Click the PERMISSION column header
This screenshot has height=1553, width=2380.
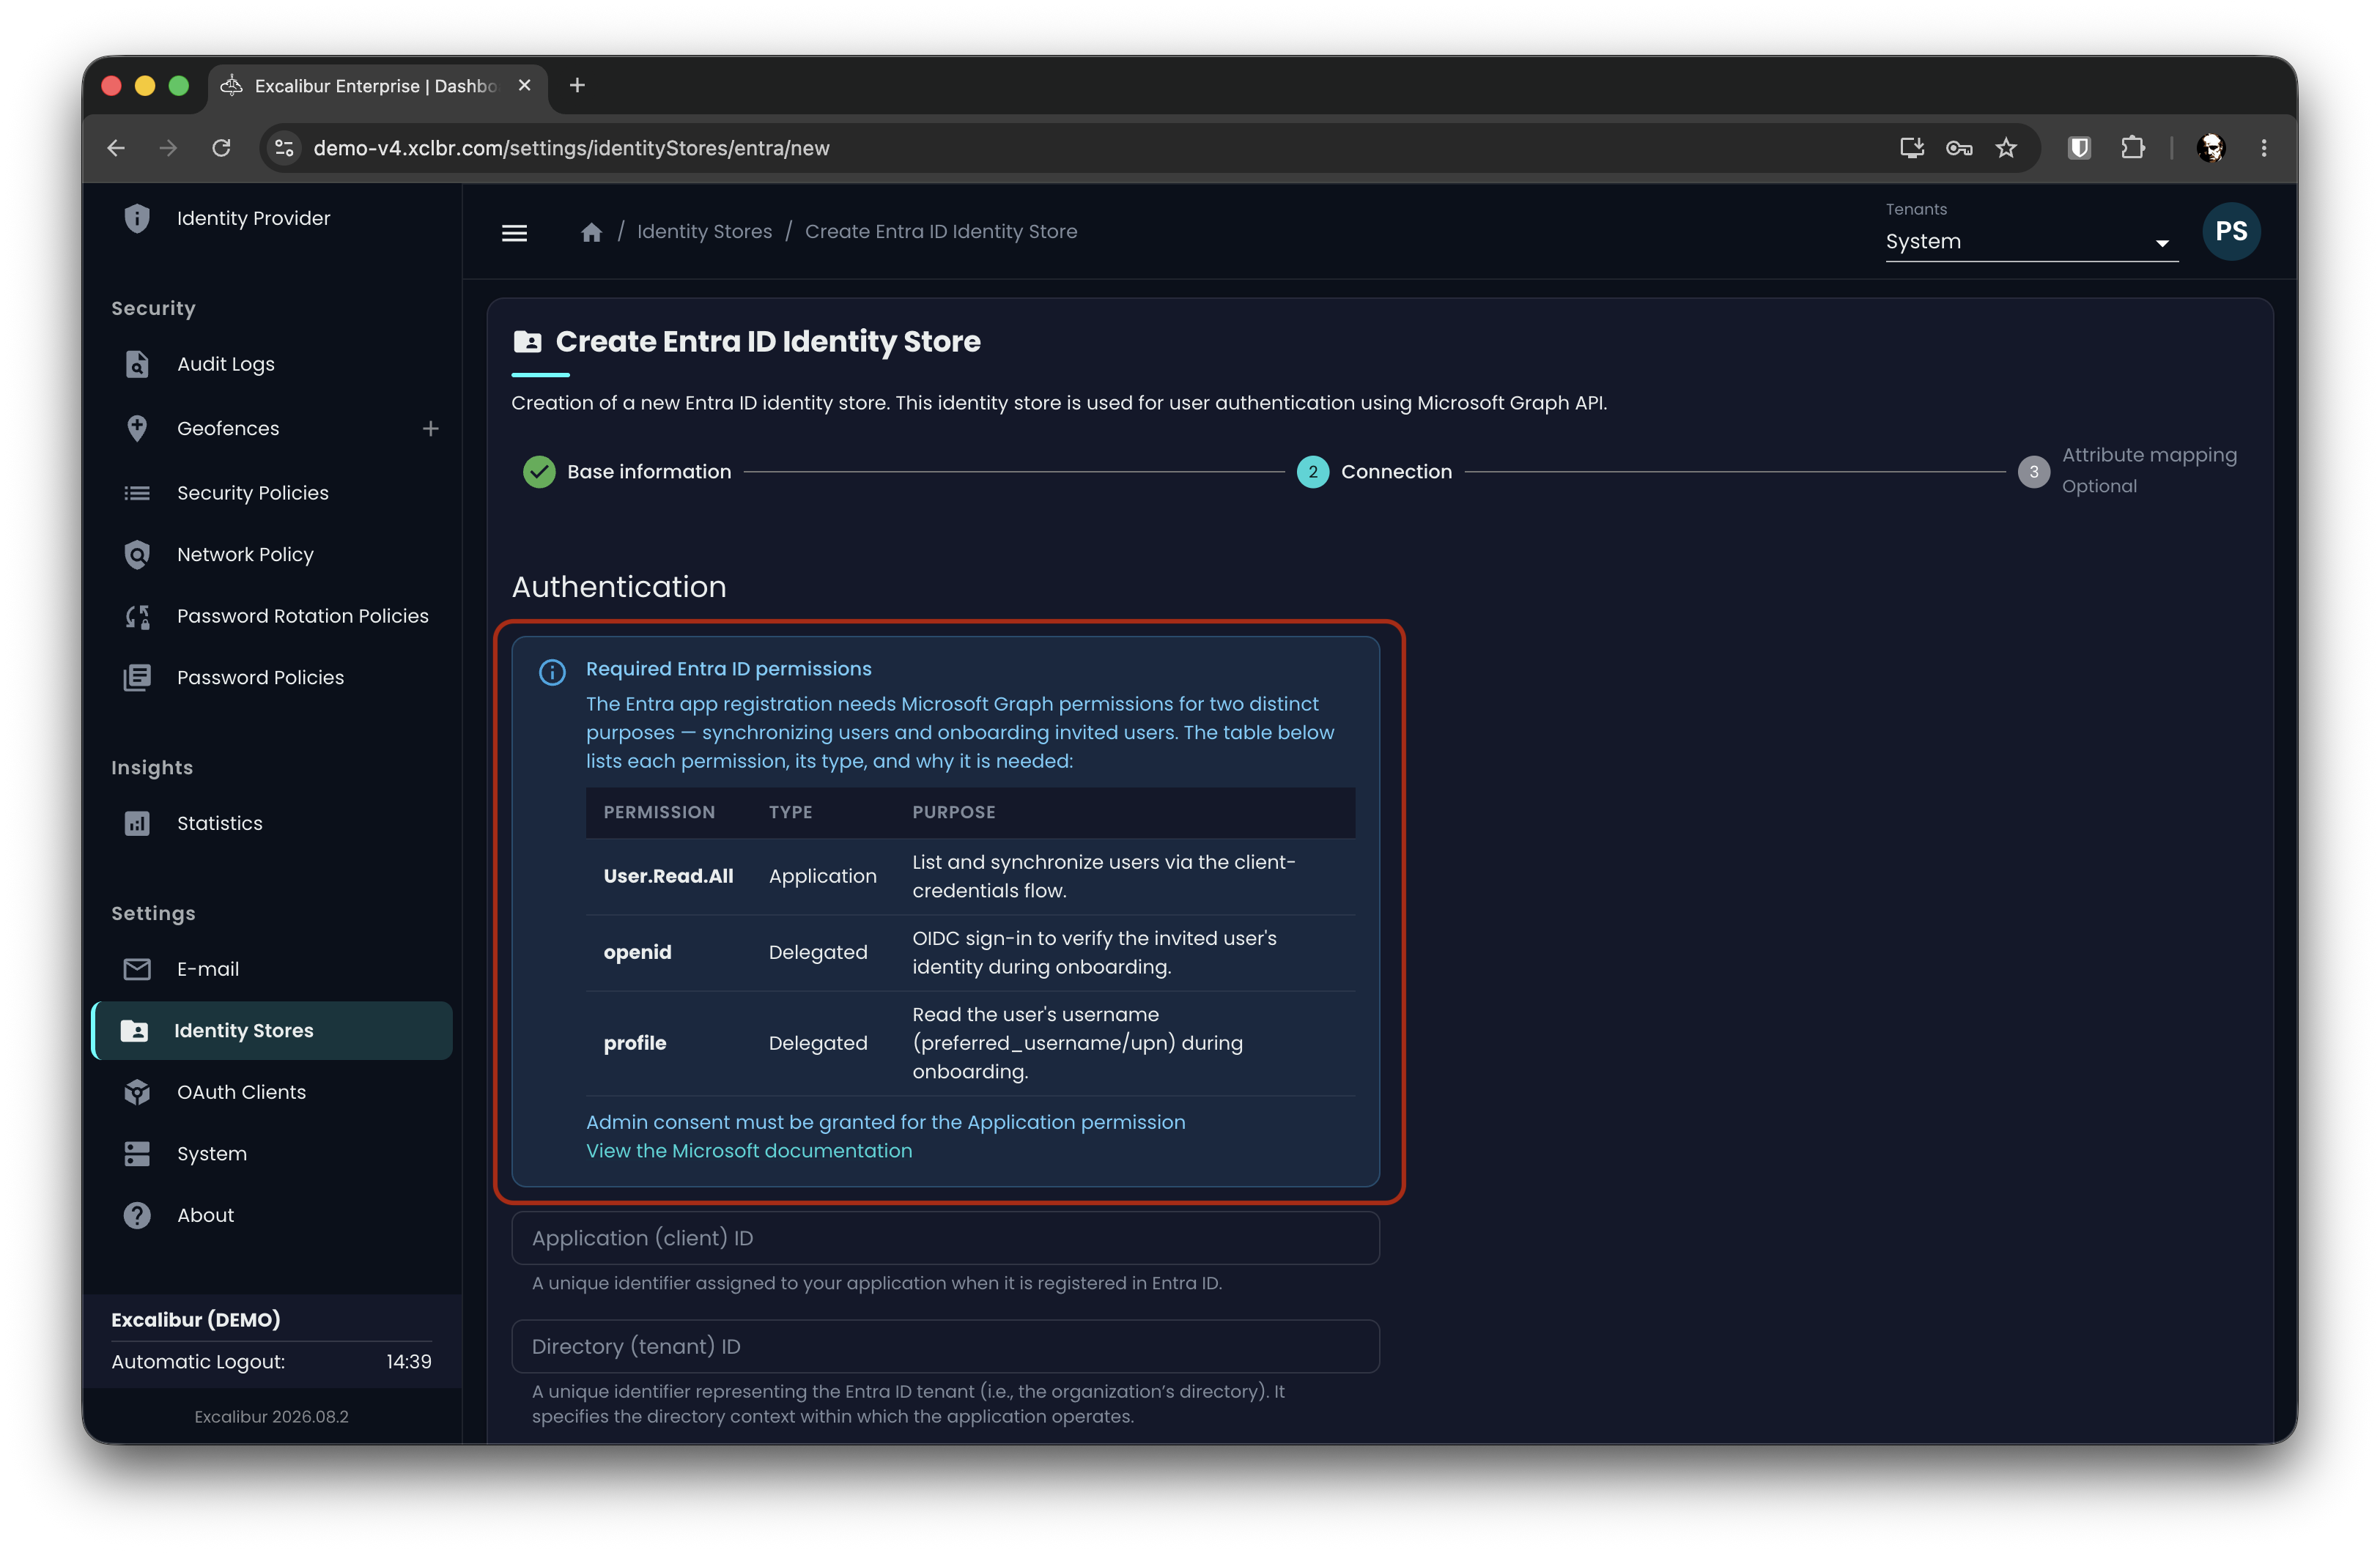pos(659,812)
